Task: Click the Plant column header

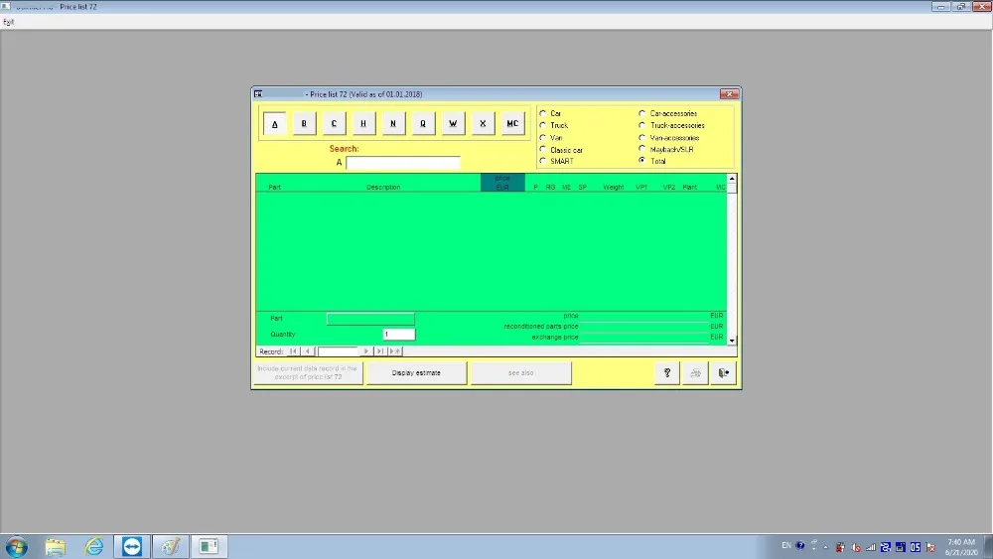Action: click(x=690, y=188)
